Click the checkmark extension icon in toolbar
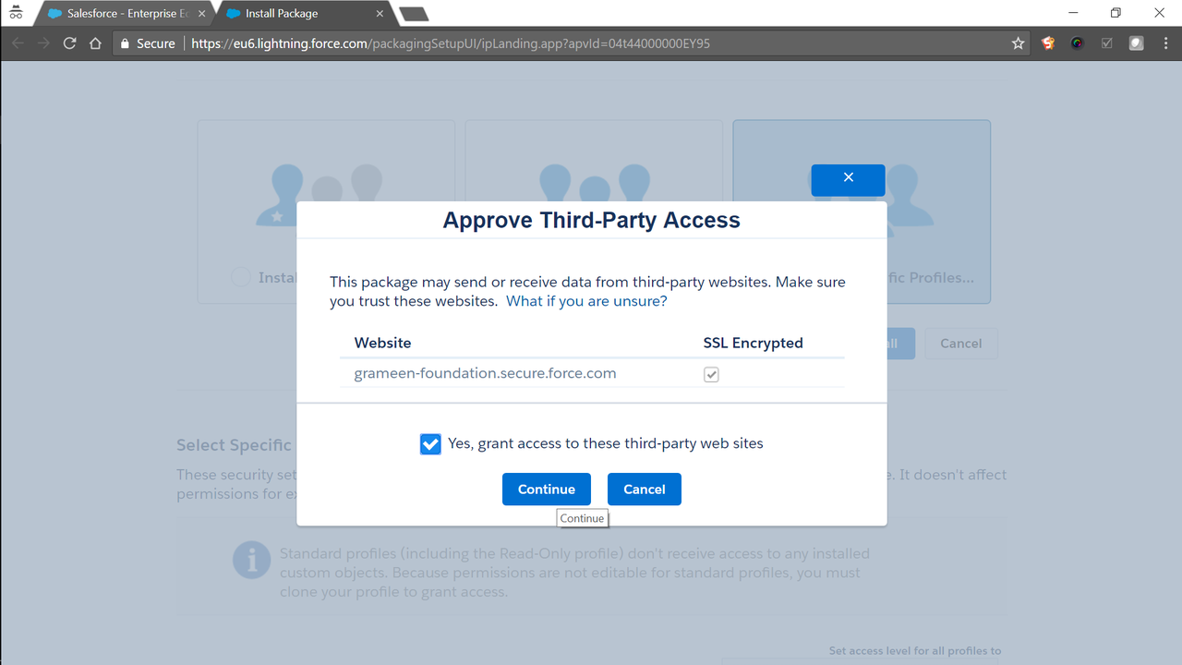1182x665 pixels. (1106, 43)
